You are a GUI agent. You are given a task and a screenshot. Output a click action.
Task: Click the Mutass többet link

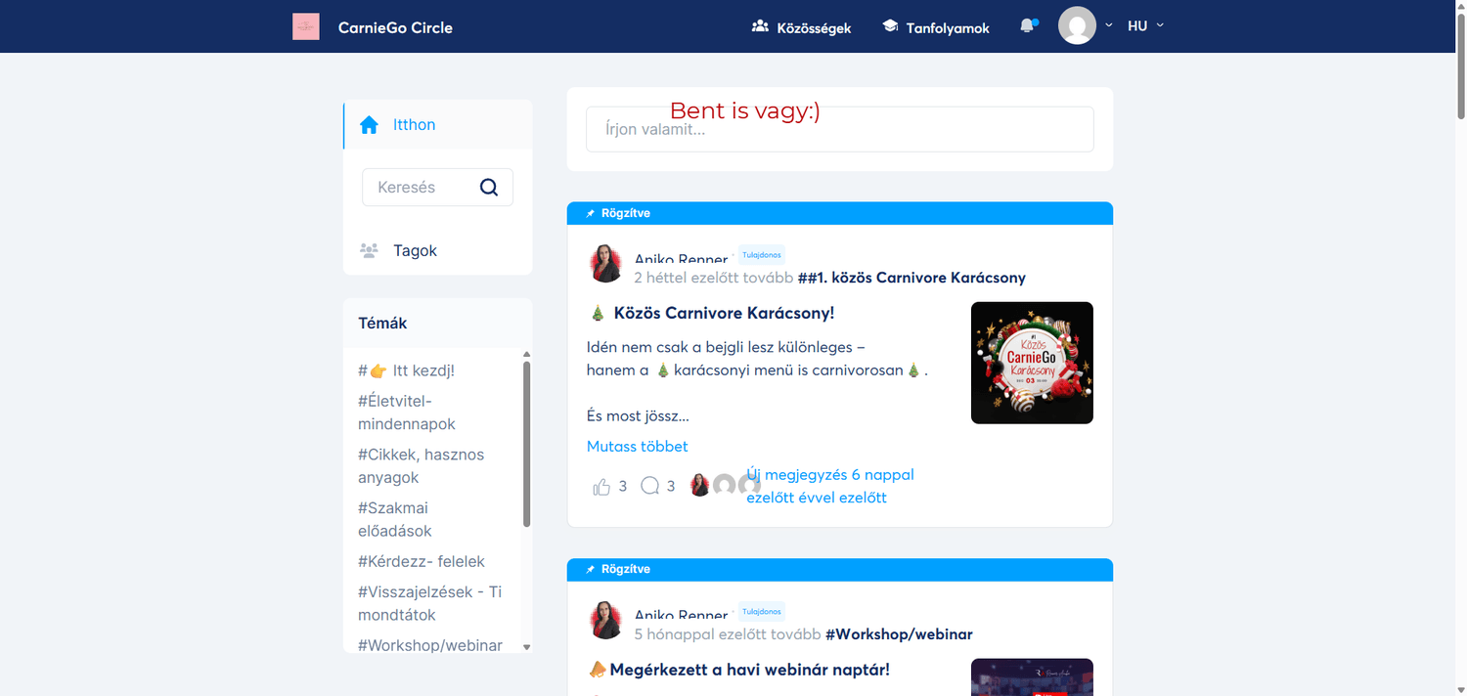[x=638, y=447]
